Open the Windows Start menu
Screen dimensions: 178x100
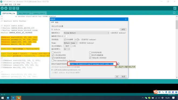(x=2, y=98)
